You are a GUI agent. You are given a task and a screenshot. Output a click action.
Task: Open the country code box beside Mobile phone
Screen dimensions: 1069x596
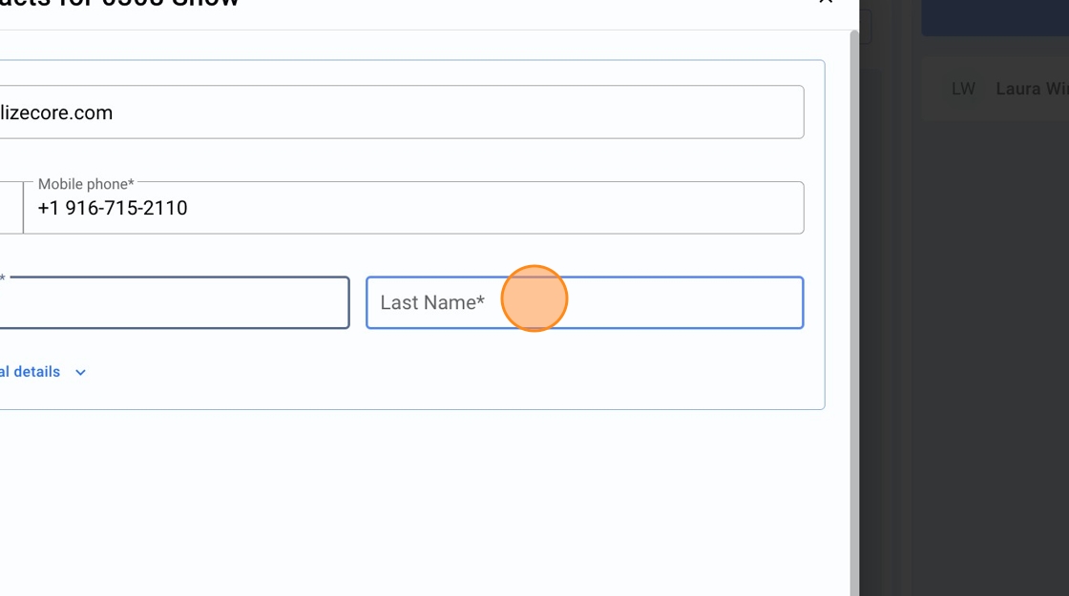coord(10,208)
